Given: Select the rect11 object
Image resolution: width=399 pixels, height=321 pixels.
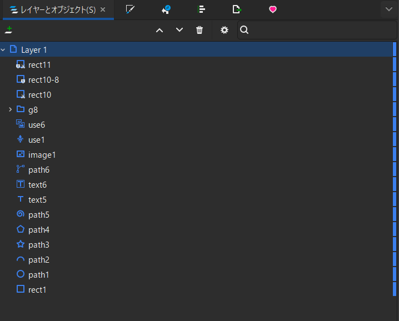Looking at the screenshot, I should pyautogui.click(x=39, y=65).
